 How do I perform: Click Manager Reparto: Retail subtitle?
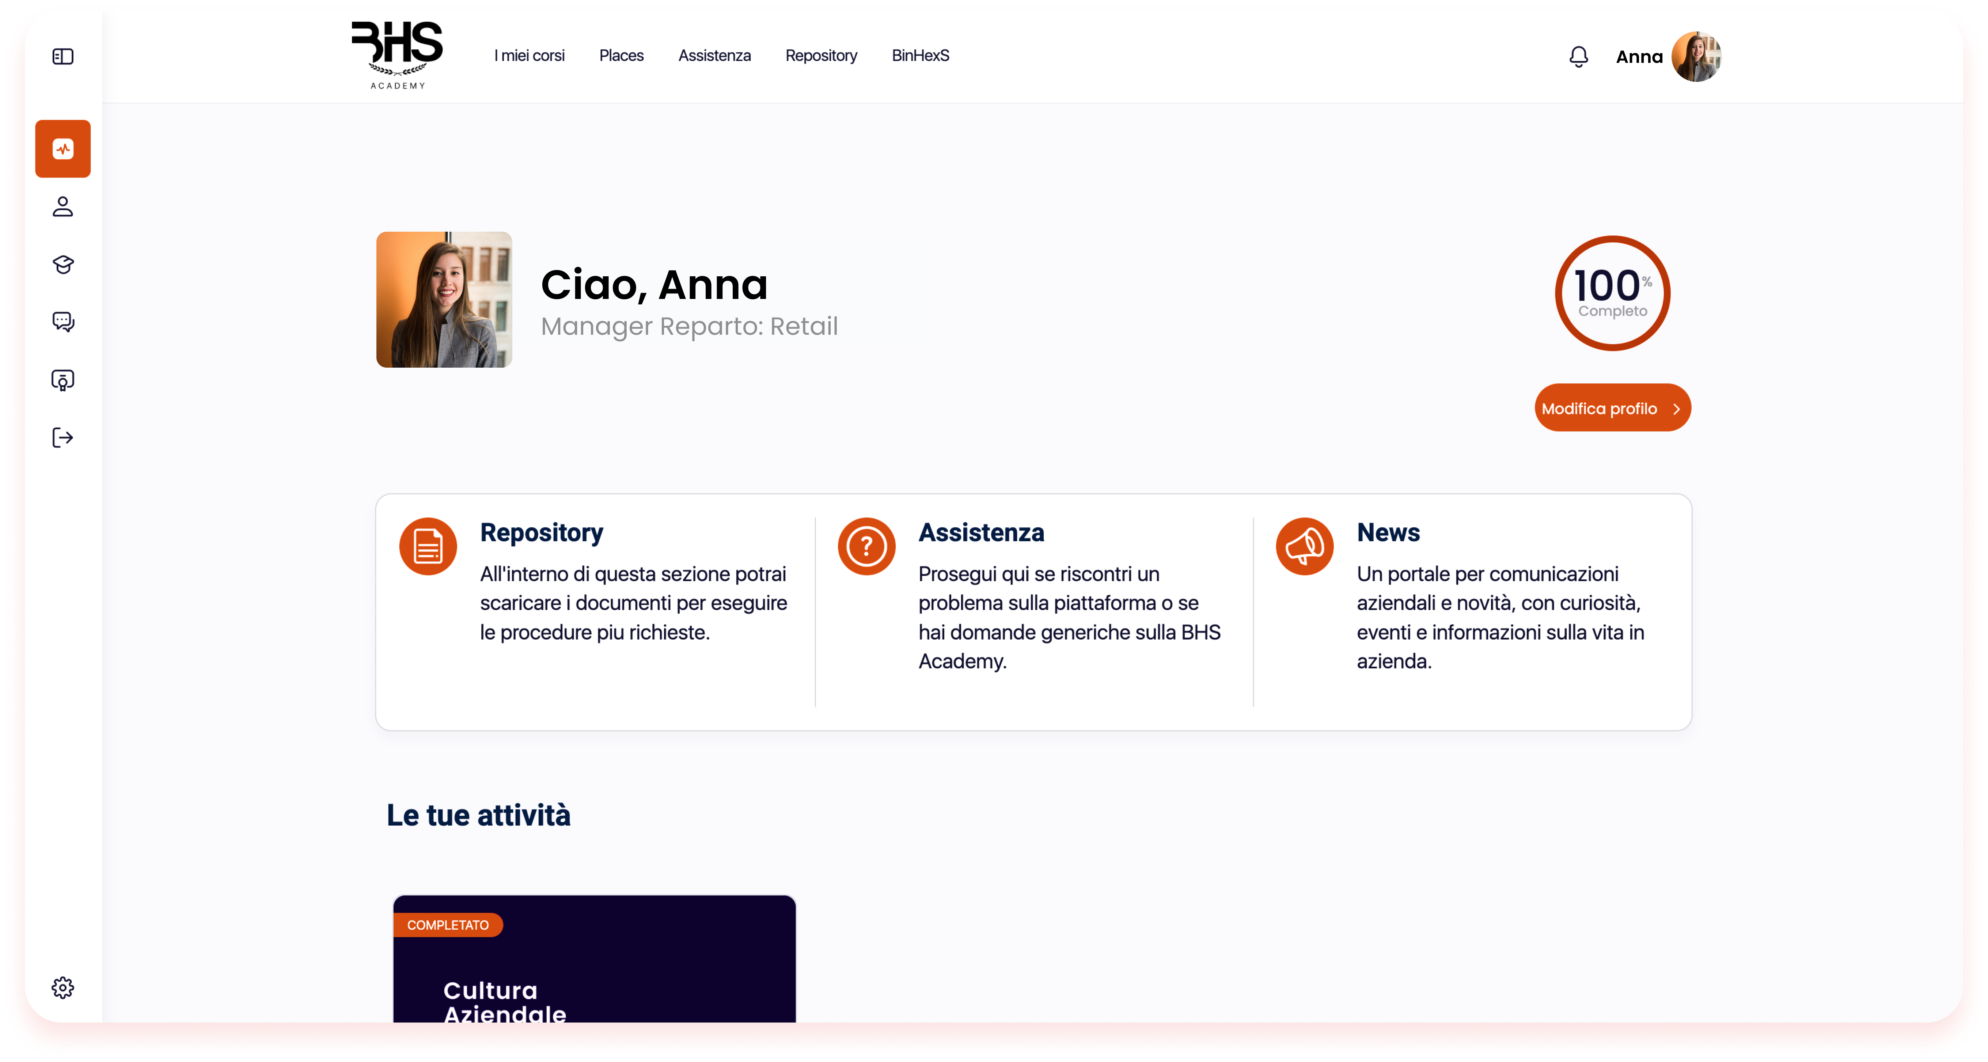[x=689, y=326]
